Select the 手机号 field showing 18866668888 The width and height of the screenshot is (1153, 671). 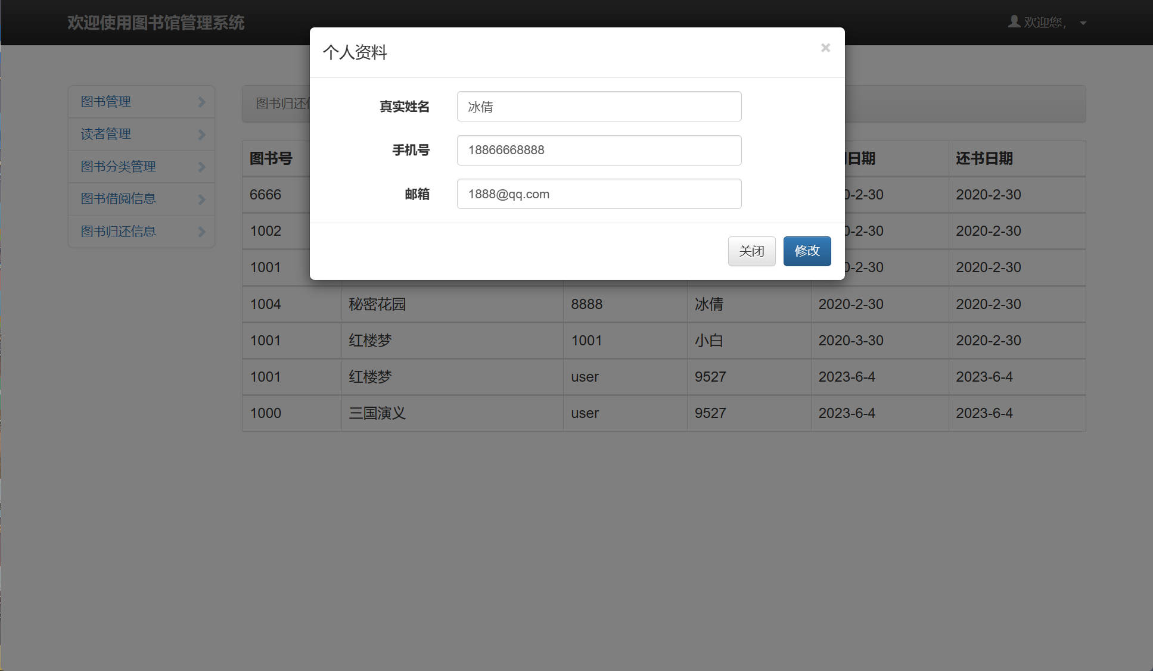click(598, 150)
